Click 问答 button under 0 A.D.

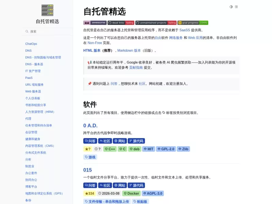pyautogui.click(x=90, y=141)
